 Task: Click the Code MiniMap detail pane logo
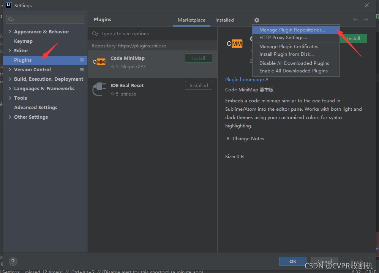tap(234, 44)
